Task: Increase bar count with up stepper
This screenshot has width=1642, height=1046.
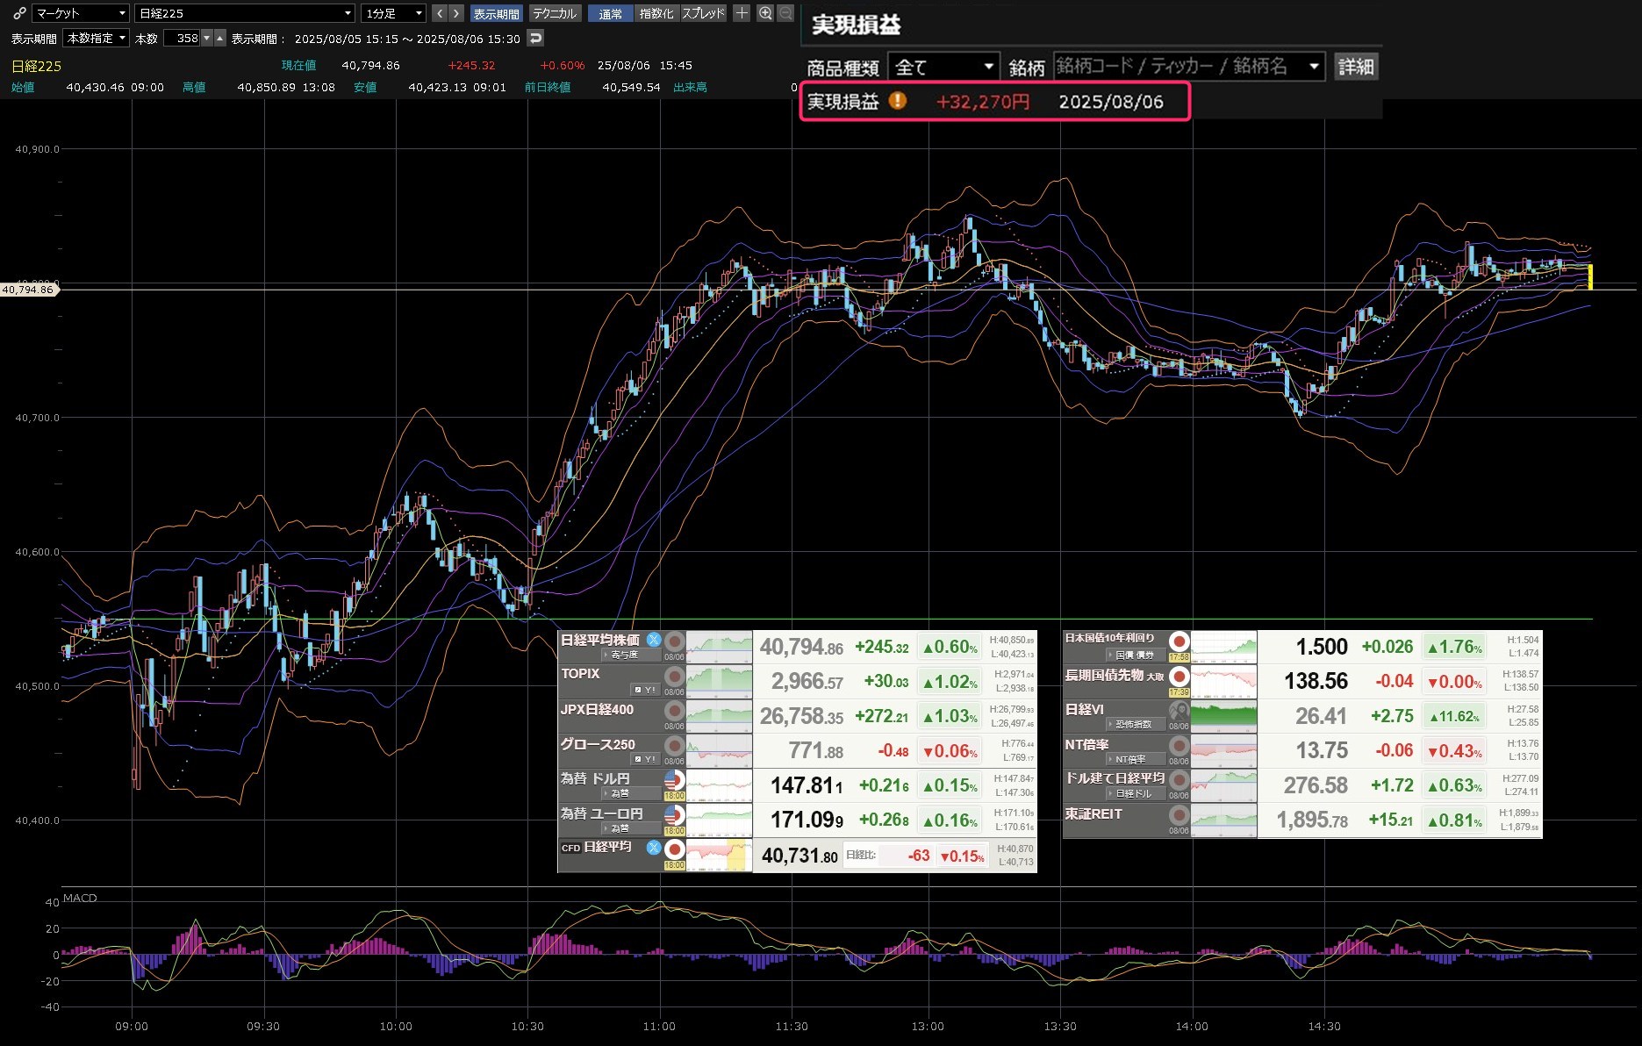Action: (x=219, y=38)
